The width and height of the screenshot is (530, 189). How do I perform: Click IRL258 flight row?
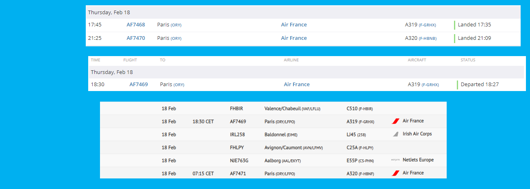(x=237, y=135)
